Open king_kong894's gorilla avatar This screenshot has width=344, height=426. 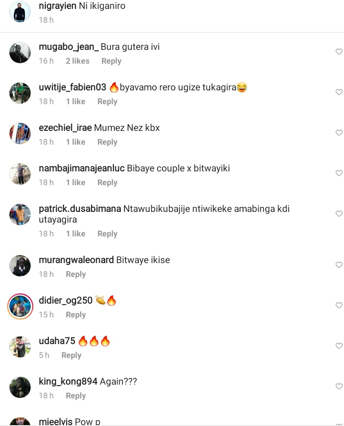coord(20,387)
